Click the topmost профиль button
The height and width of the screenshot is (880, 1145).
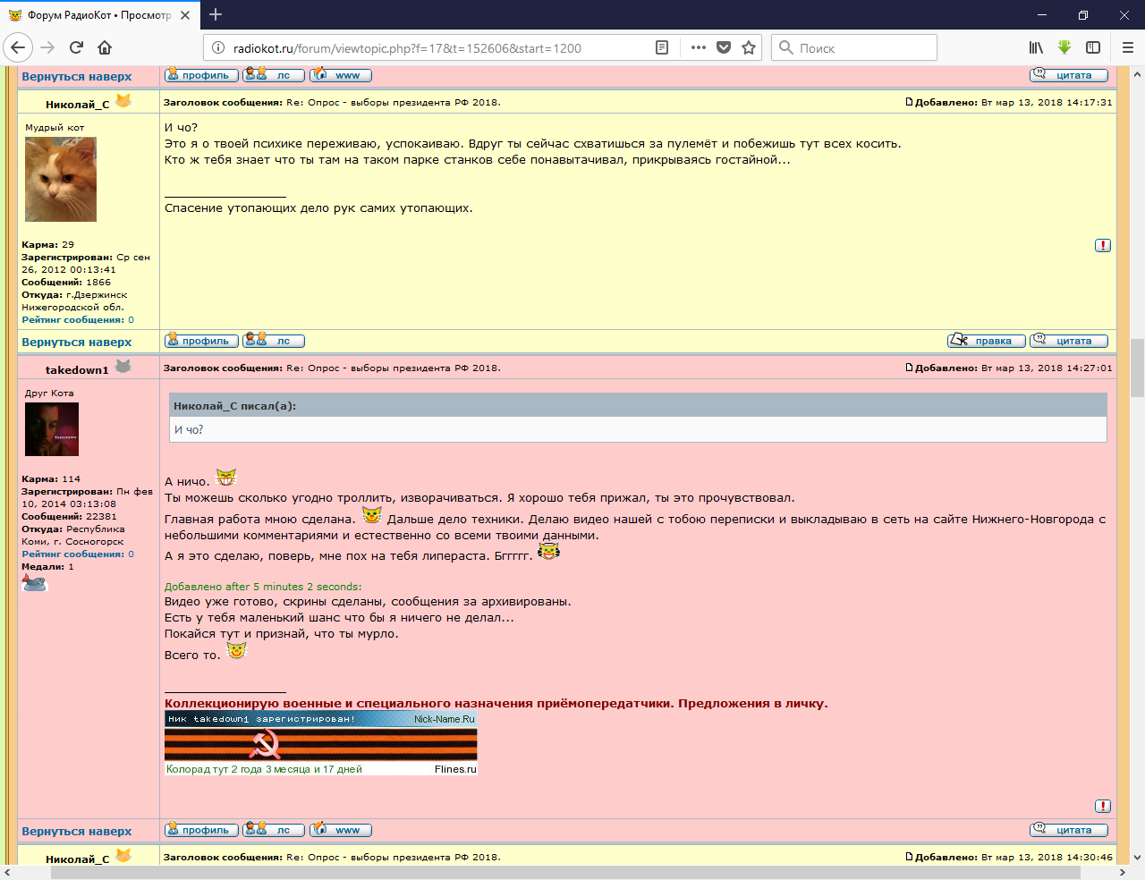[x=201, y=75]
